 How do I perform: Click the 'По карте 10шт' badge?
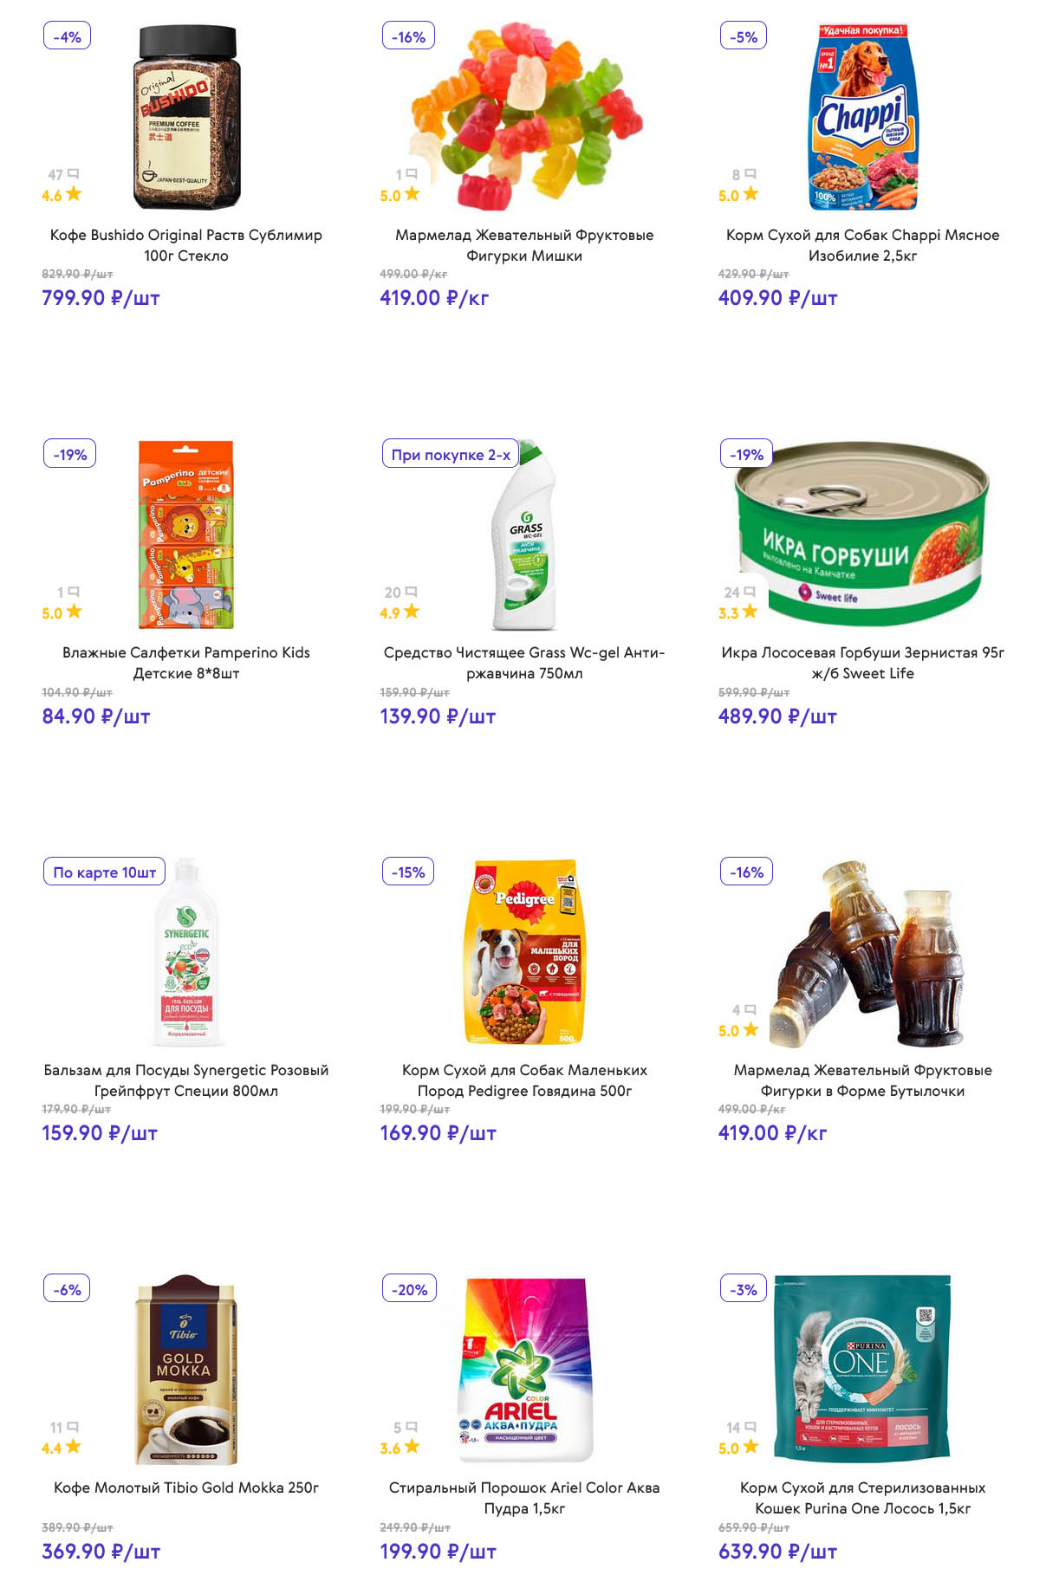click(105, 872)
